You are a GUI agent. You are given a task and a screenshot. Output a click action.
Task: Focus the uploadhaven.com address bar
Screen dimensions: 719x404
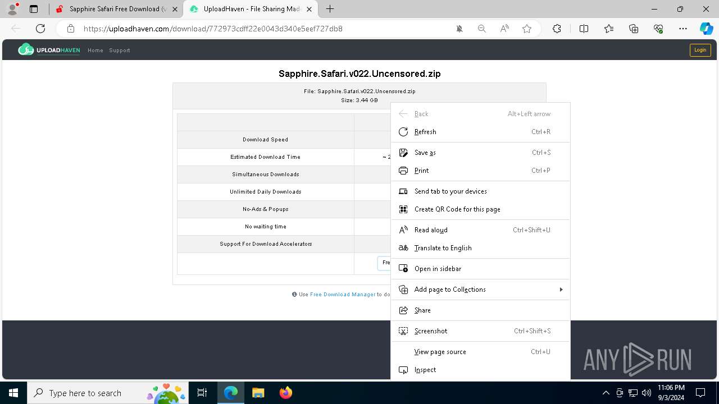pos(213,29)
